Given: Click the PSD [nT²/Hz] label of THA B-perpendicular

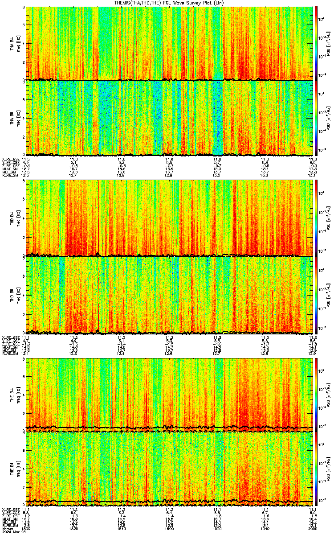Looking at the screenshot, I should 328,43.
